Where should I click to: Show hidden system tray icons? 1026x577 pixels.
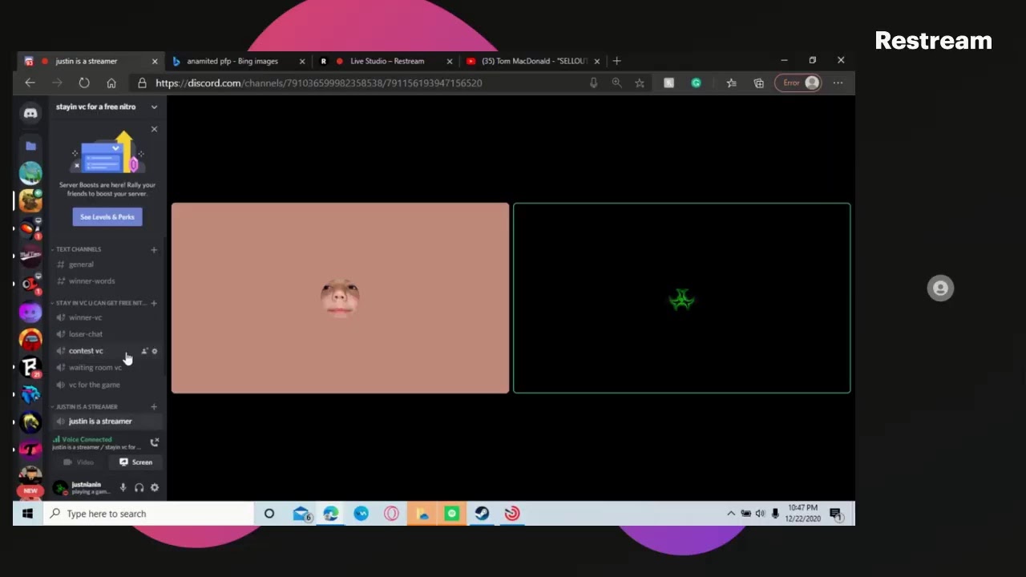tap(730, 514)
